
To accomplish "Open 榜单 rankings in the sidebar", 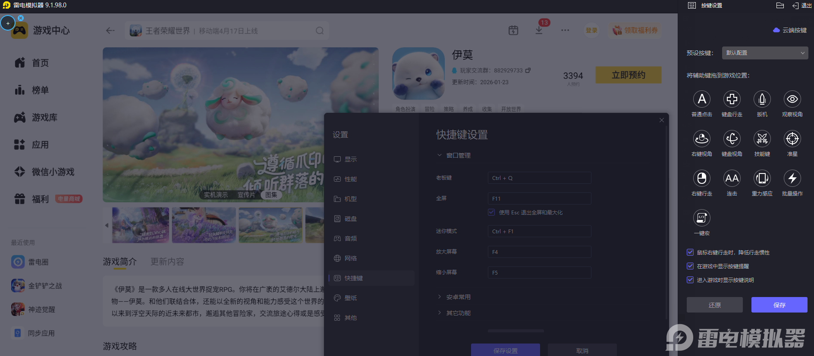I will click(31, 90).
